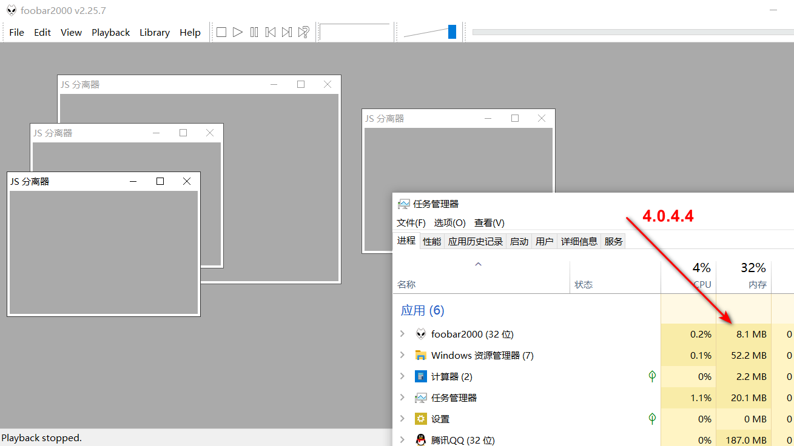Expand the Windows 资源管理器 process group
The height and width of the screenshot is (446, 794).
click(402, 355)
